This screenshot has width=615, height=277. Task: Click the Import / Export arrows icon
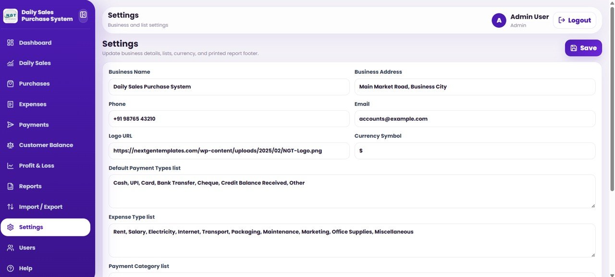11,207
